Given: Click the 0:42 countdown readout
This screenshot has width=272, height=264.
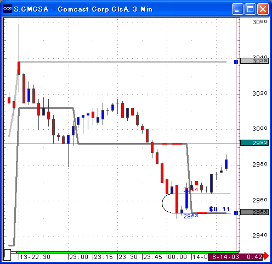Looking at the screenshot, I should point(254,257).
